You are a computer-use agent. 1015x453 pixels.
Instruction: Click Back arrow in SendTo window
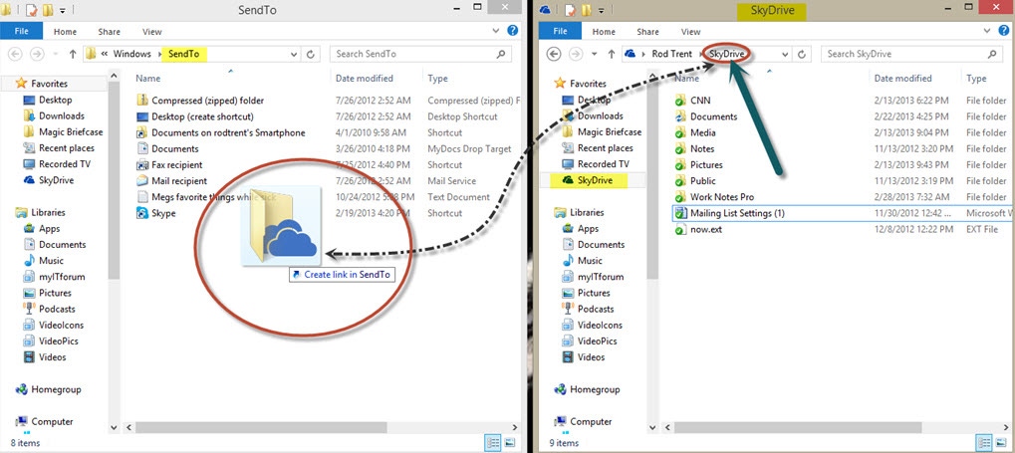click(16, 55)
